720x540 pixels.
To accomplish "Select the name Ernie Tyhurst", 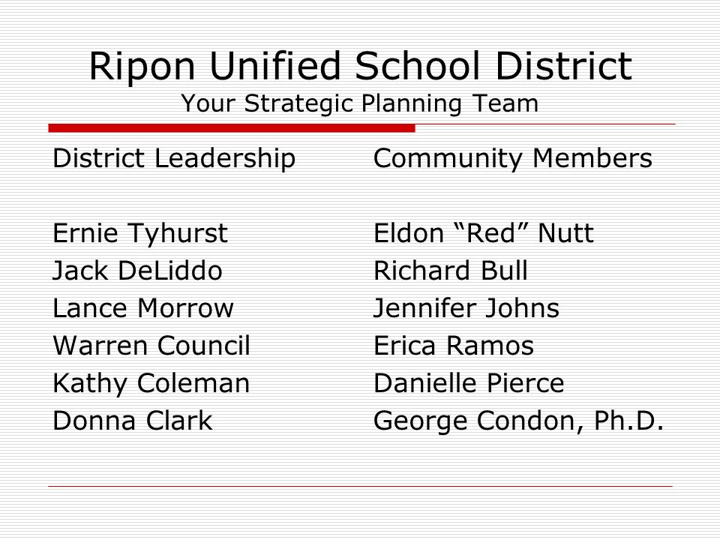I will (140, 234).
